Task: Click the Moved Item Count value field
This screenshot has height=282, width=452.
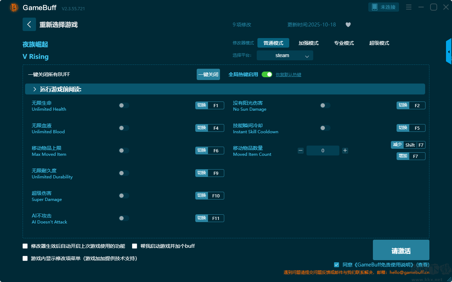Action: pyautogui.click(x=323, y=151)
